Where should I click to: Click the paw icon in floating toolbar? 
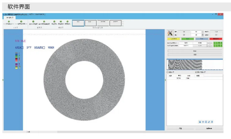(200, 122)
